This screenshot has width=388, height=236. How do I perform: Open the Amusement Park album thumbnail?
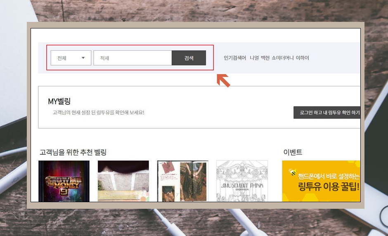tap(242, 181)
